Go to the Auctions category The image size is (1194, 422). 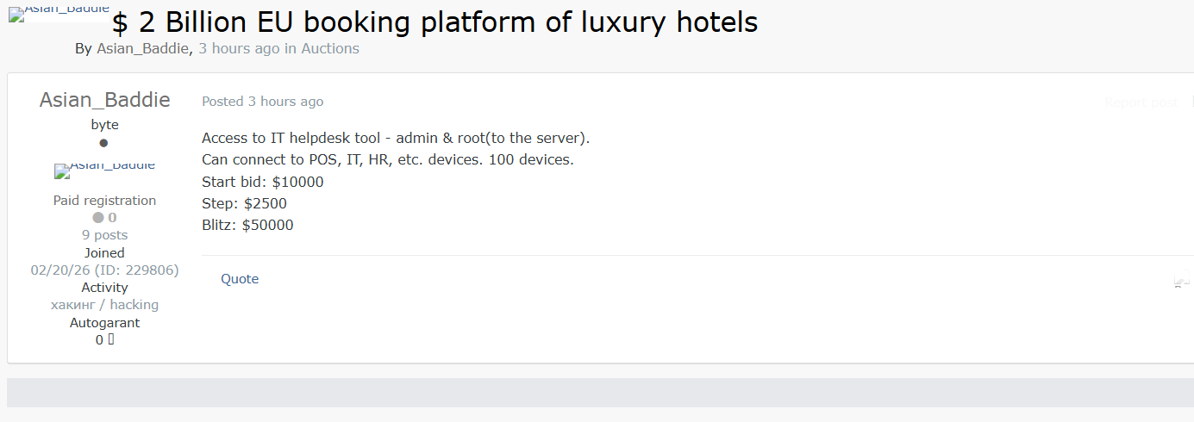(330, 49)
